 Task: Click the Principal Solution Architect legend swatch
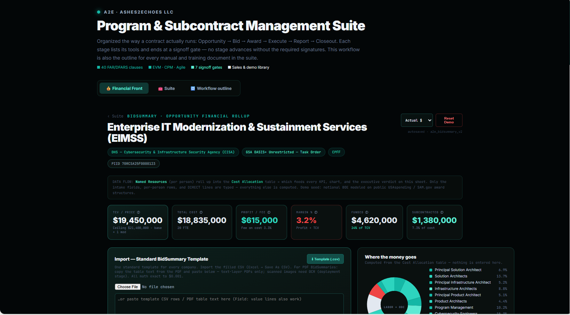click(431, 270)
